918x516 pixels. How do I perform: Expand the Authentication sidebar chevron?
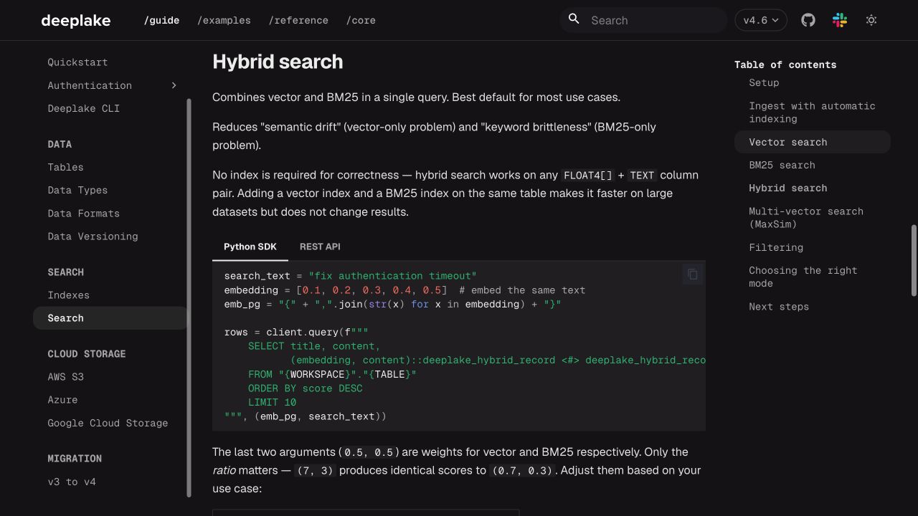174,85
